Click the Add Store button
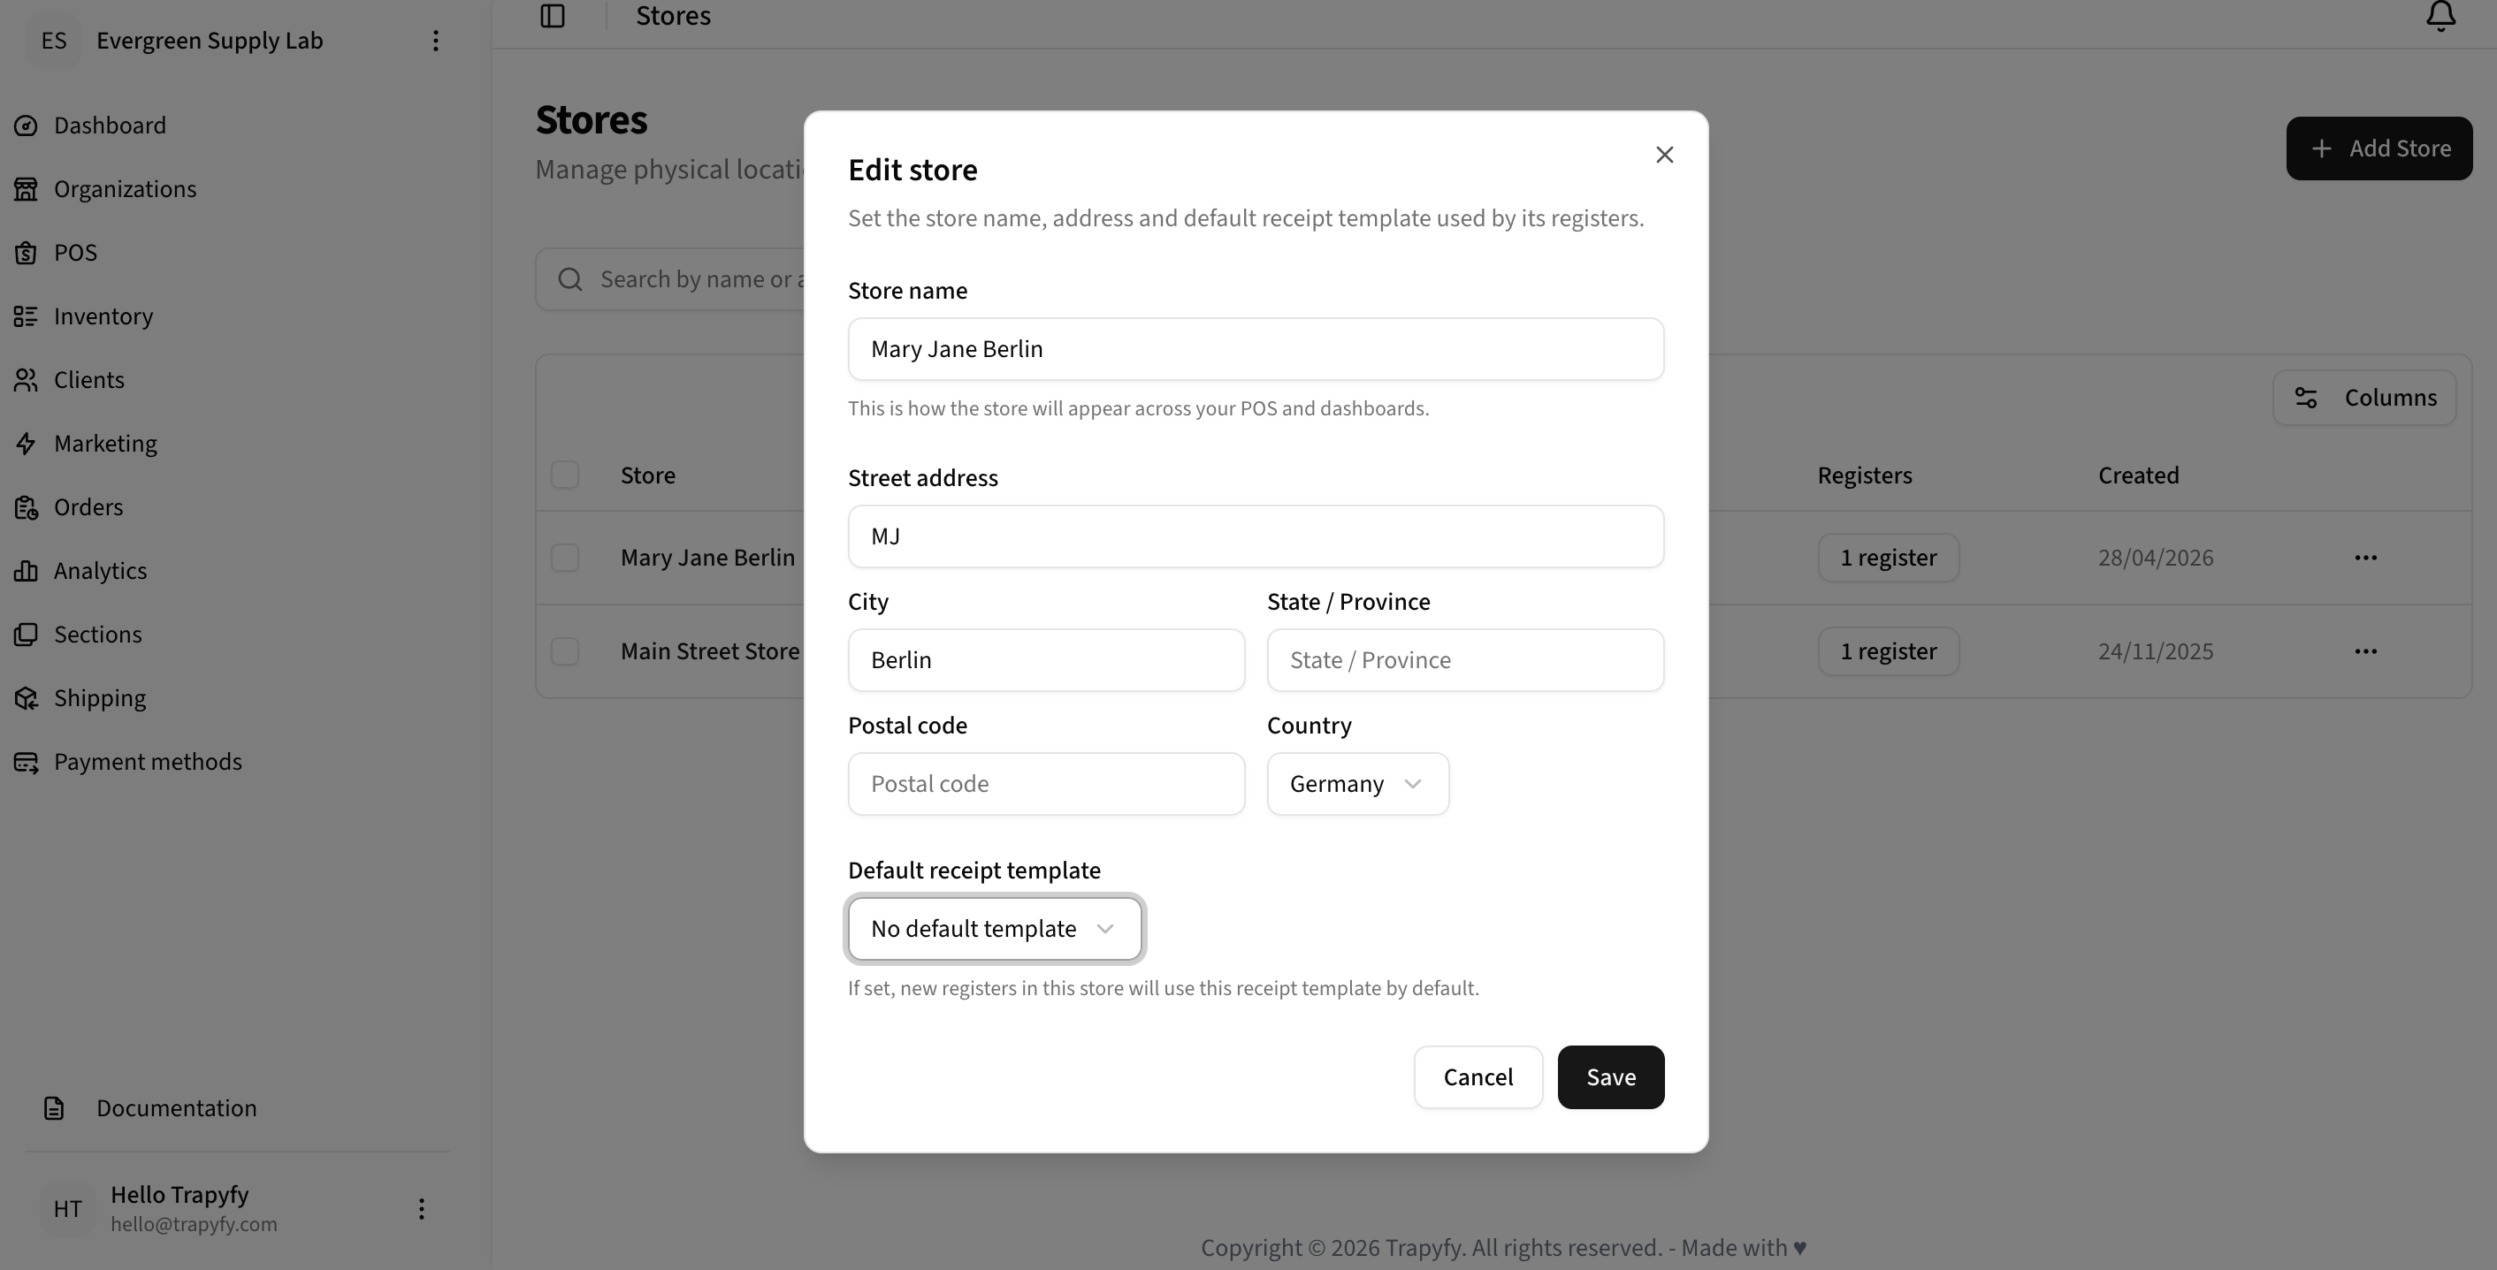This screenshot has width=2497, height=1270. click(x=2379, y=148)
